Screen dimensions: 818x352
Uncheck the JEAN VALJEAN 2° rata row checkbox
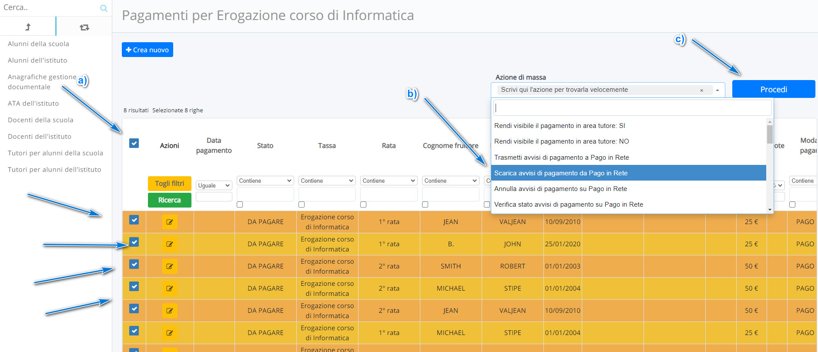(x=134, y=308)
